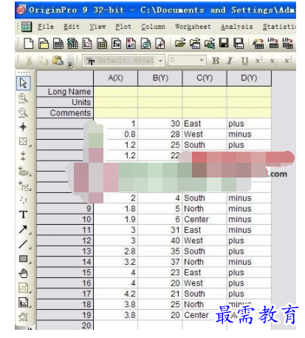
Task: Open the View menu
Action: click(97, 27)
